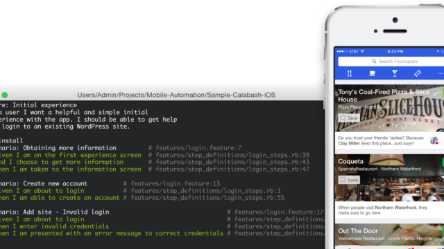Tap the friend avatar beside Clay Miller tip

tap(434, 140)
